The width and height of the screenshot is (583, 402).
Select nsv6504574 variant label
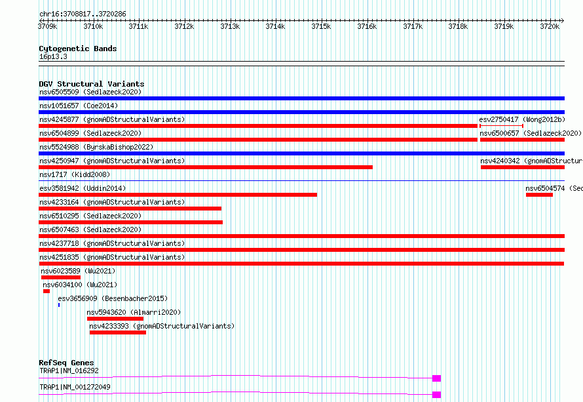554,188
